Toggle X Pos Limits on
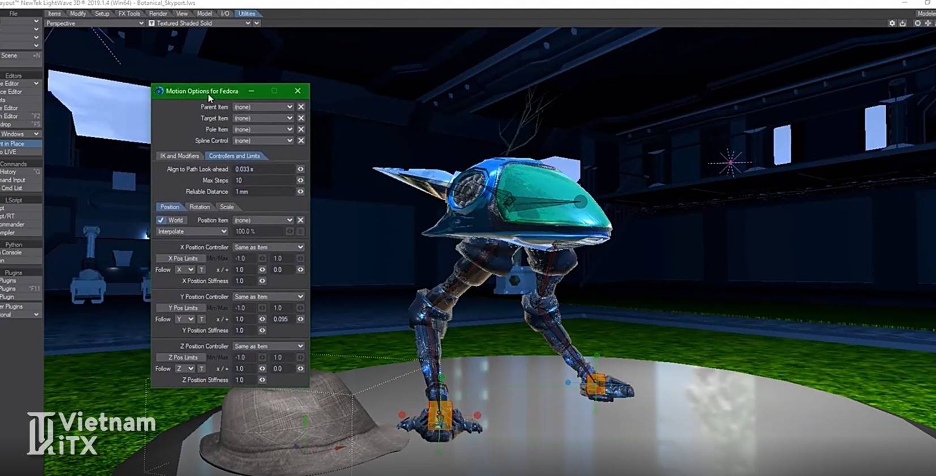This screenshot has height=476, width=936. coord(182,258)
